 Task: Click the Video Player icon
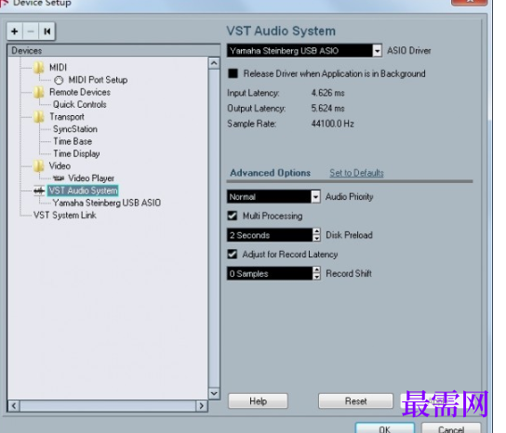pos(59,178)
